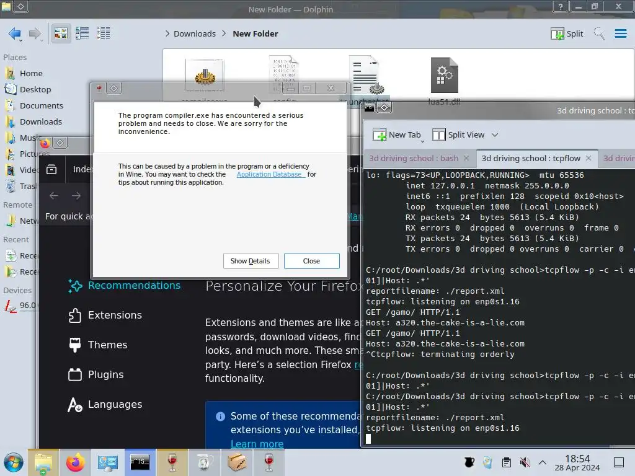Click Firefox tab overview icon
Screen dimensions: 635x476
51,169
